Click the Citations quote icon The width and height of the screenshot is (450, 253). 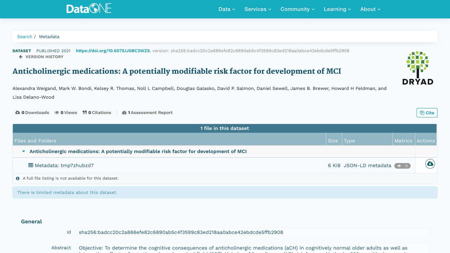(85, 112)
